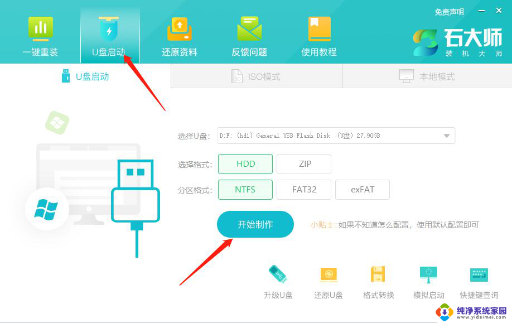512x323 pixels.
Task: Switch to the ISO模式 tab
Action: (257, 76)
